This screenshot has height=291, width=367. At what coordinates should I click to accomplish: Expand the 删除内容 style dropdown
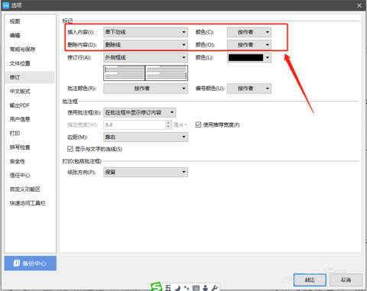[145, 45]
